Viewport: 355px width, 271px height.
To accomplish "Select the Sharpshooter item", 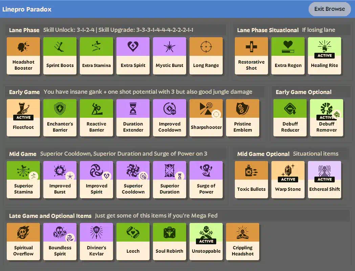I will click(x=206, y=118).
